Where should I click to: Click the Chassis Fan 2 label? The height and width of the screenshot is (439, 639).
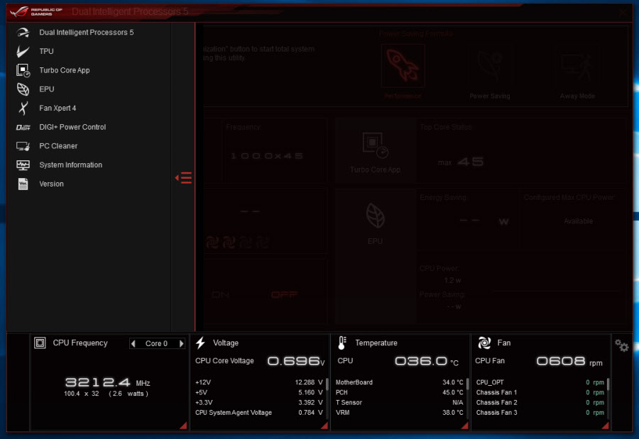(496, 403)
